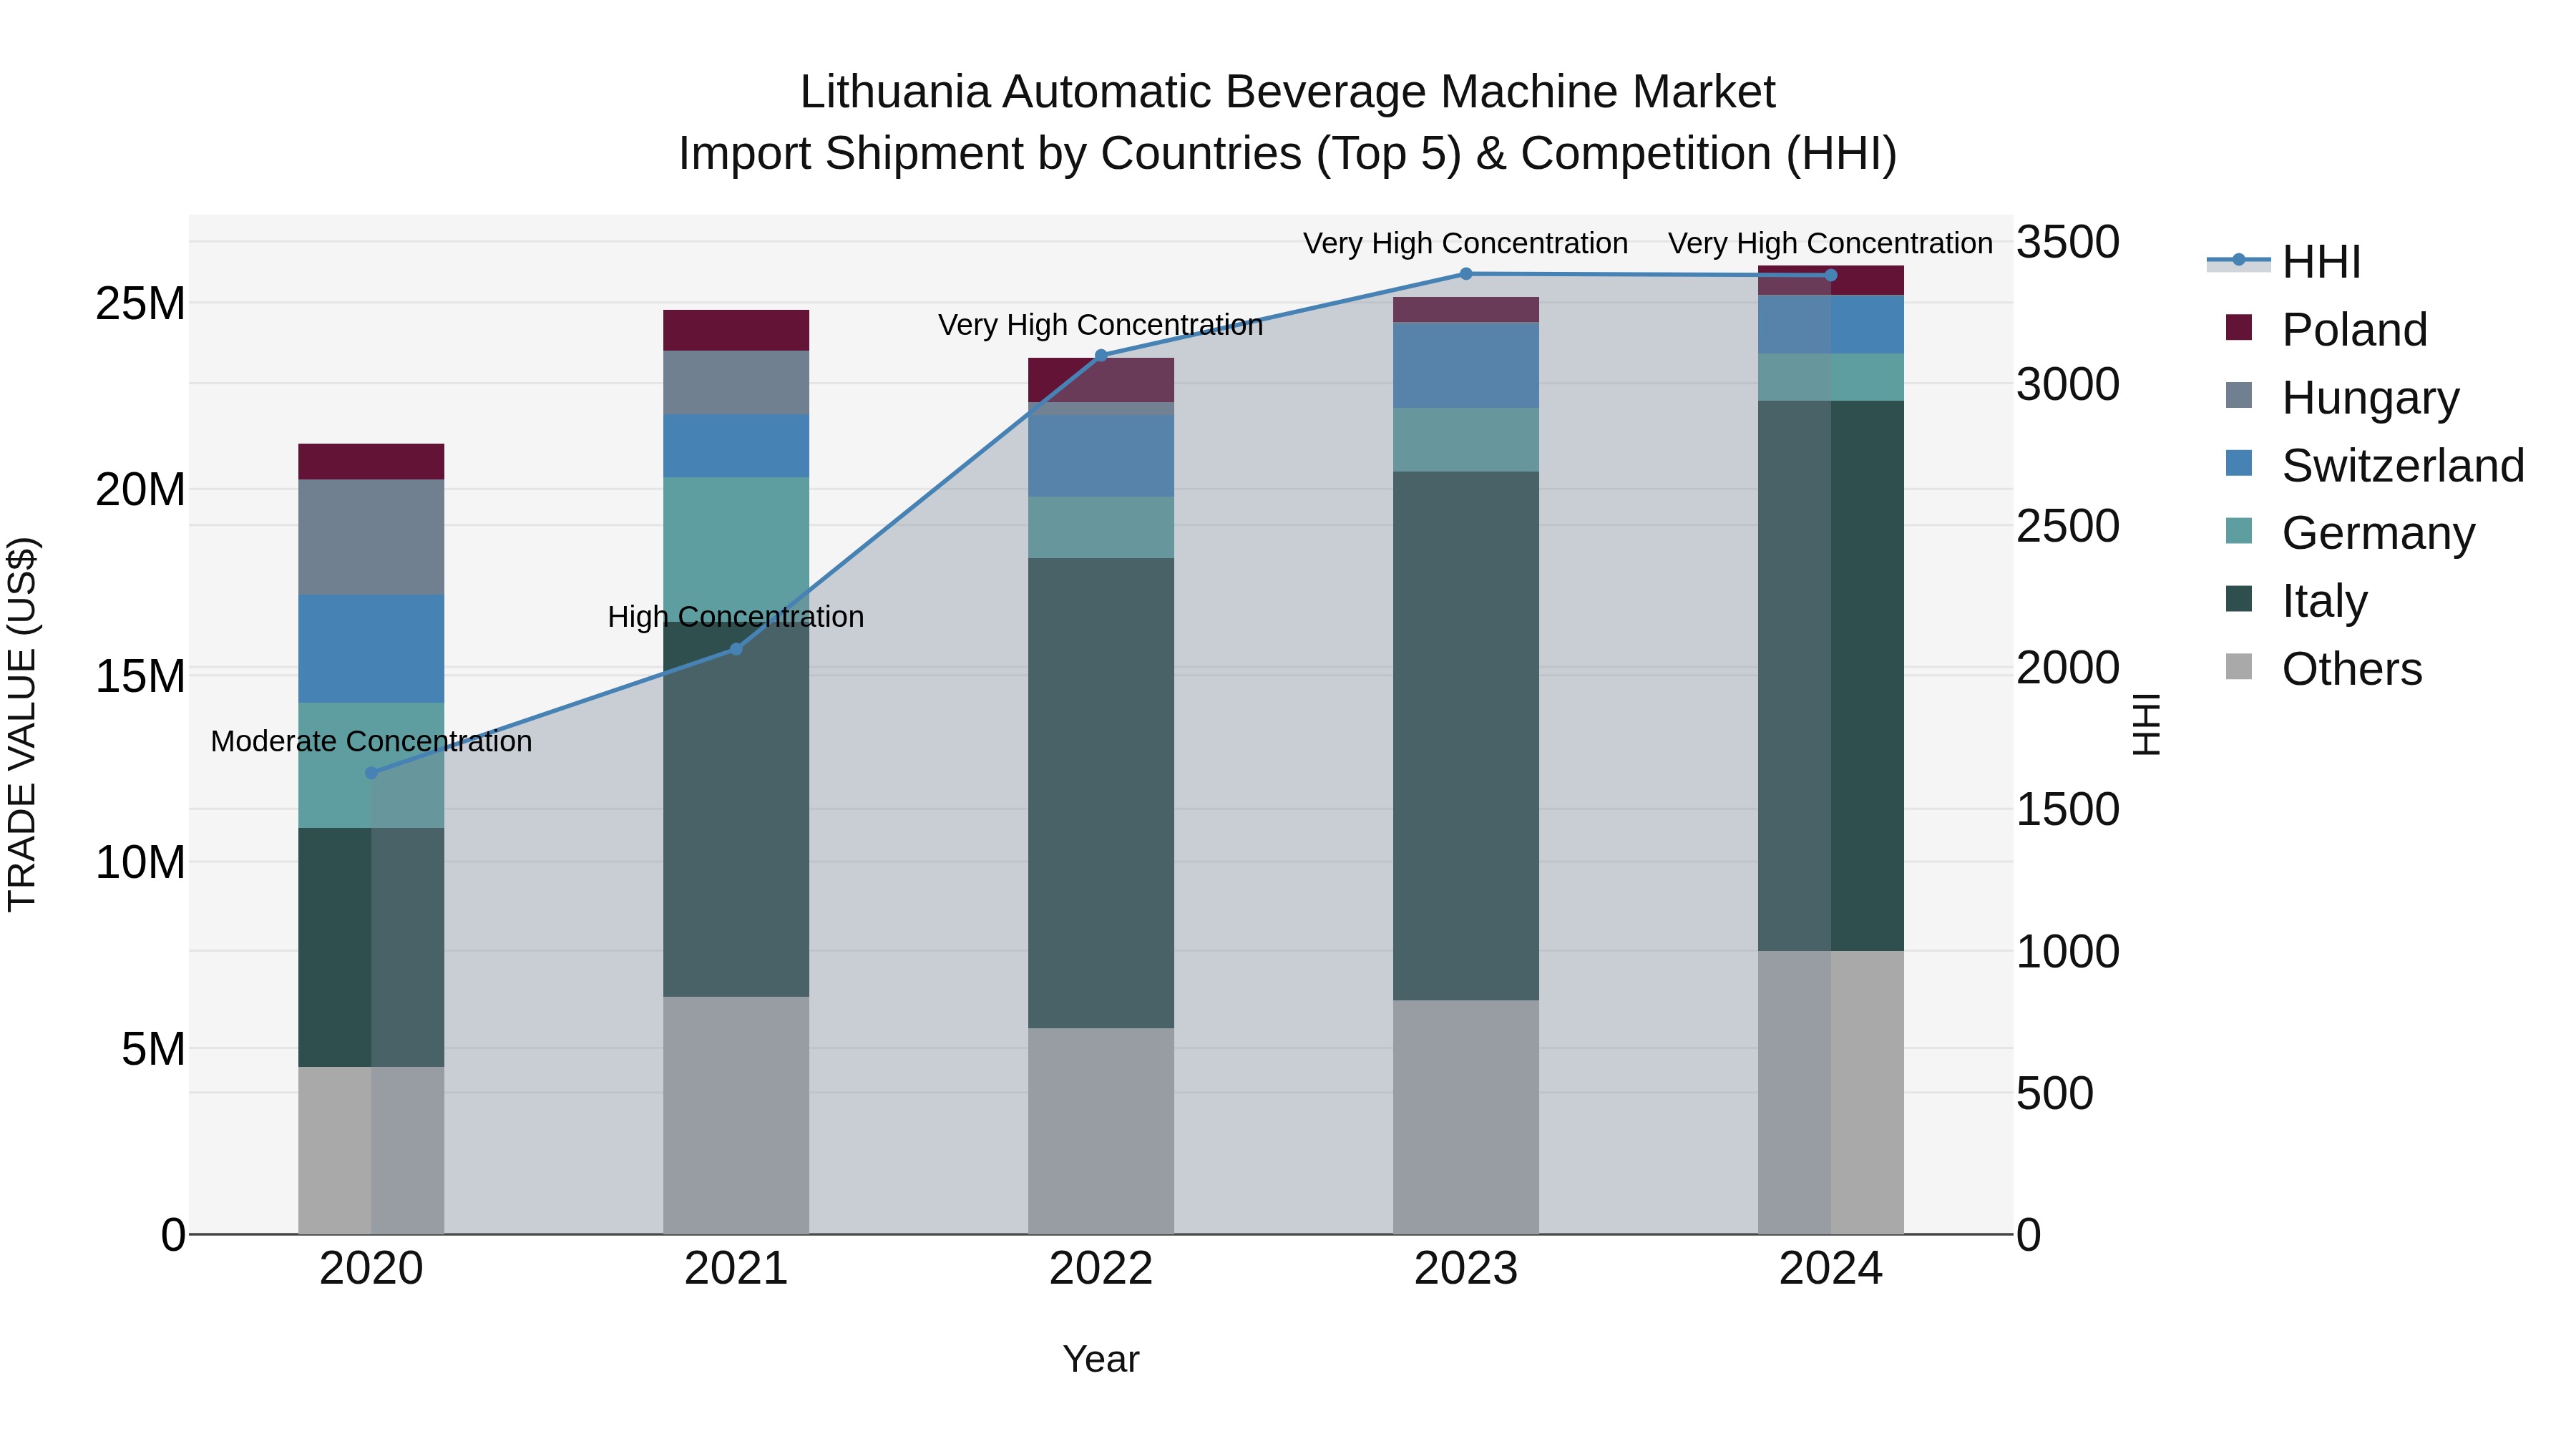Click 'Very High Concentration' label above 2023

1466,243
